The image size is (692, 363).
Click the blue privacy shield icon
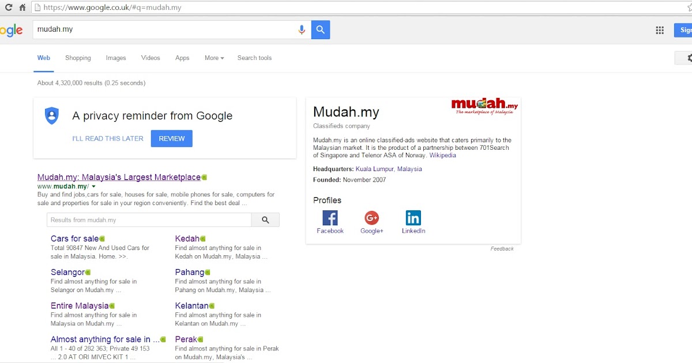(x=52, y=116)
